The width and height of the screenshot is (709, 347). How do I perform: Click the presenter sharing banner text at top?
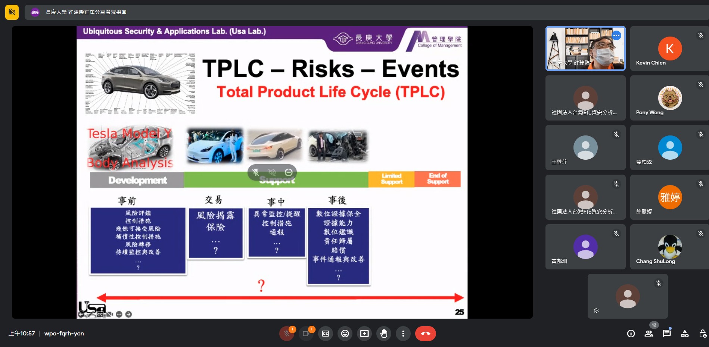coord(86,12)
